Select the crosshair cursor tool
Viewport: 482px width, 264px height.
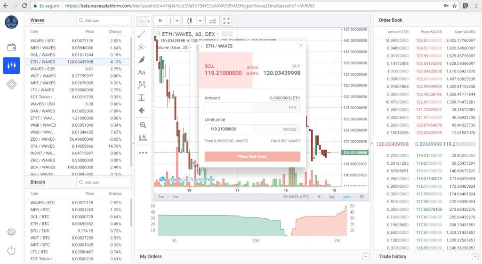[142, 21]
